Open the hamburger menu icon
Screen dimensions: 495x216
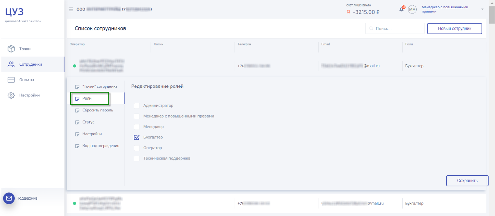tap(71, 9)
